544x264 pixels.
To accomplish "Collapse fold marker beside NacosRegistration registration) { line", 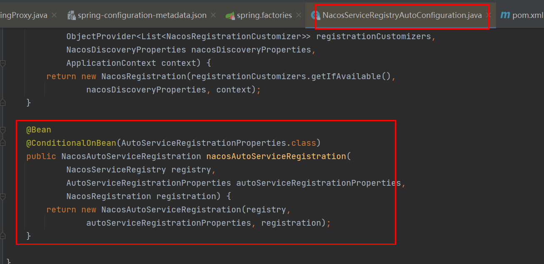I will (3, 197).
